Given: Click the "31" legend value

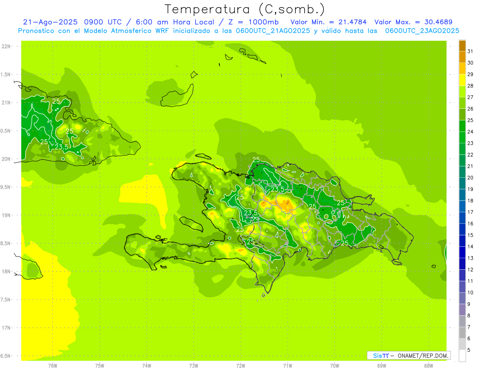Looking at the screenshot, I should click(470, 51).
